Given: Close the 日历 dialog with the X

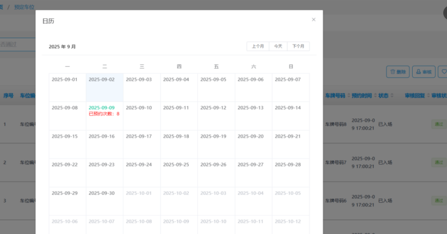Looking at the screenshot, I should pos(313,20).
